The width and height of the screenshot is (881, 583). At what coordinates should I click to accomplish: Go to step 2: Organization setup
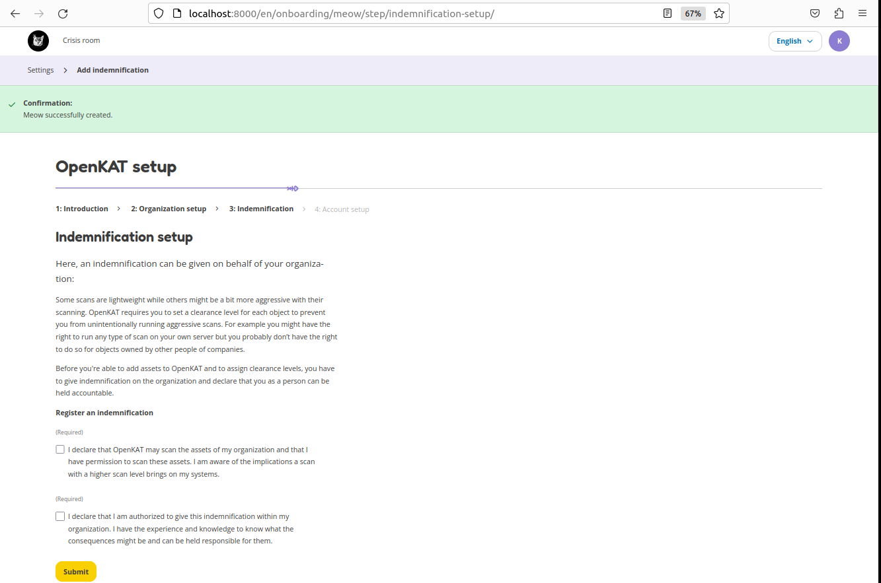(169, 209)
